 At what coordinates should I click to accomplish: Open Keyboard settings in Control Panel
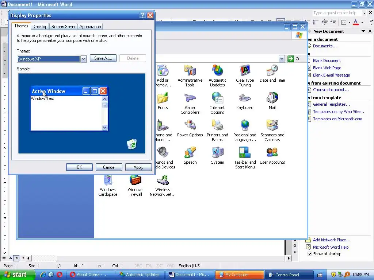[245, 101]
